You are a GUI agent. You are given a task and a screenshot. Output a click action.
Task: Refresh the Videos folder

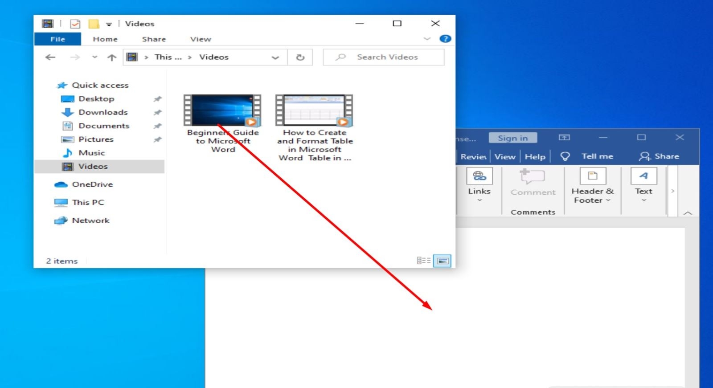tap(300, 57)
